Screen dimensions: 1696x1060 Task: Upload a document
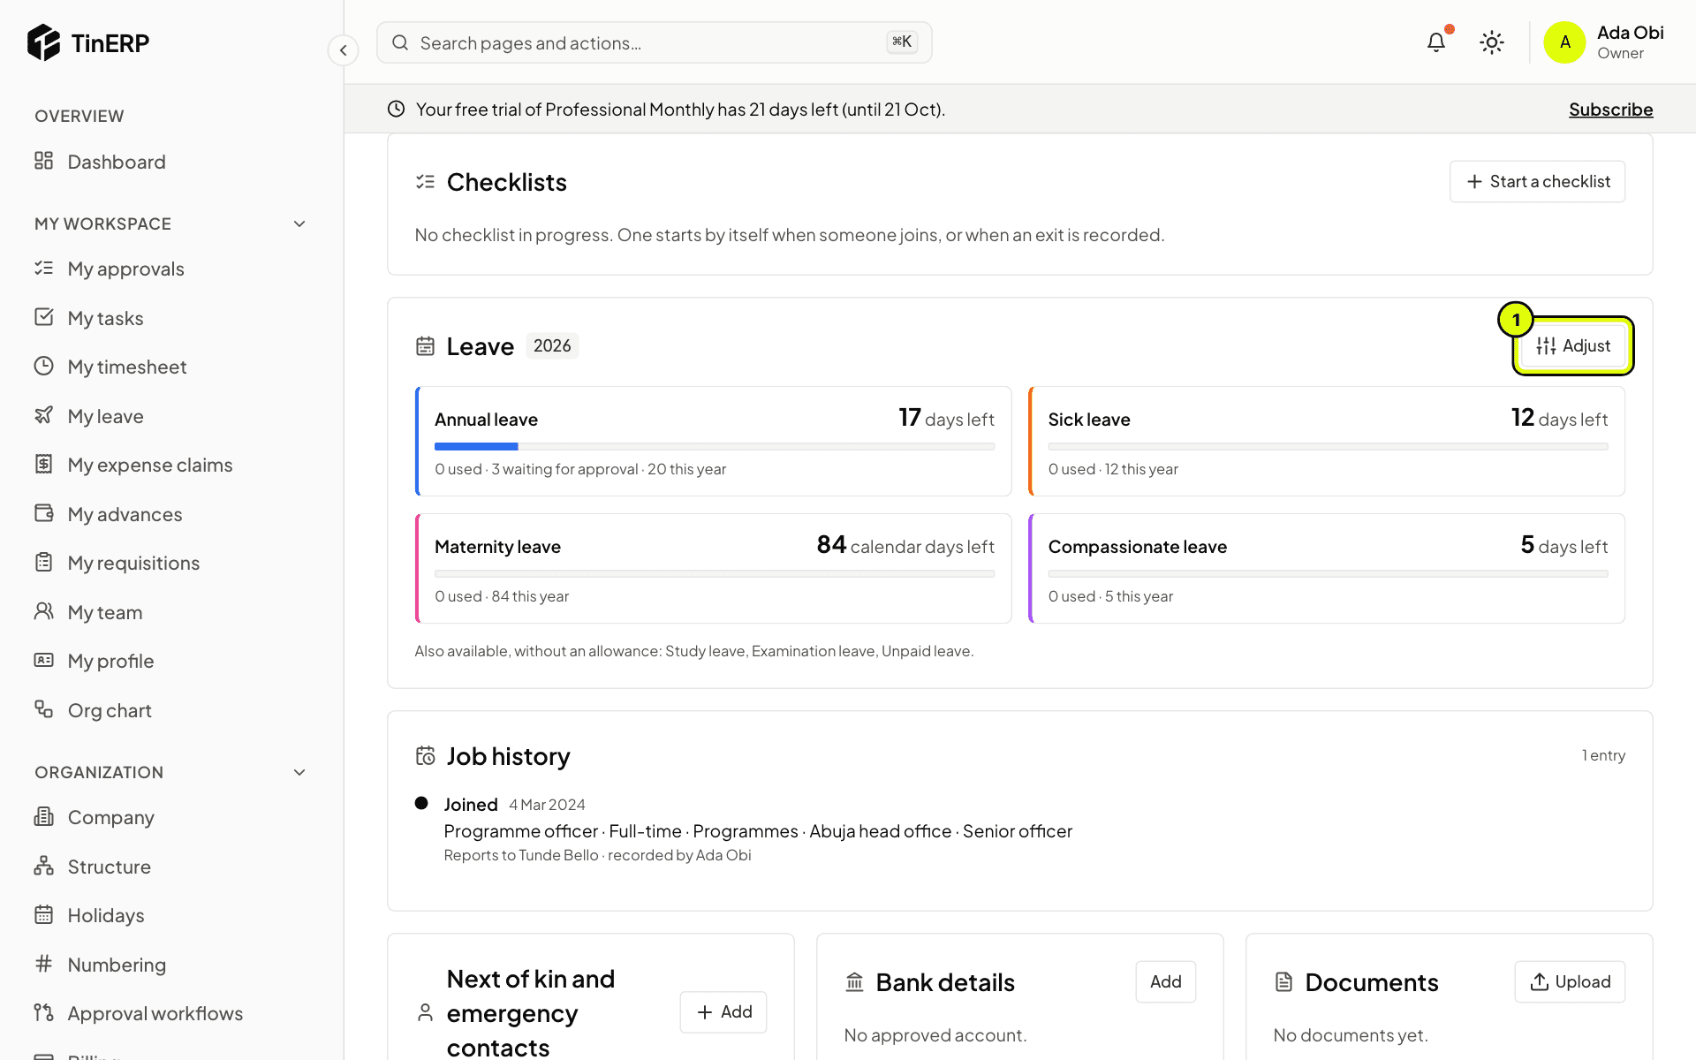(x=1570, y=982)
